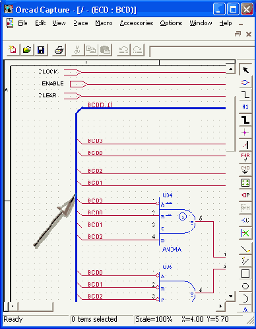
Task: Select the Place Hierarchical Pin tool
Action: pos(245,208)
